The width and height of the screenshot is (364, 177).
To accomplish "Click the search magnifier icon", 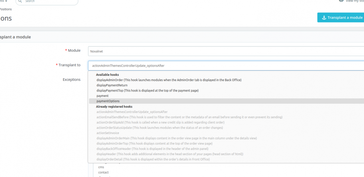I will tap(20, 1).
